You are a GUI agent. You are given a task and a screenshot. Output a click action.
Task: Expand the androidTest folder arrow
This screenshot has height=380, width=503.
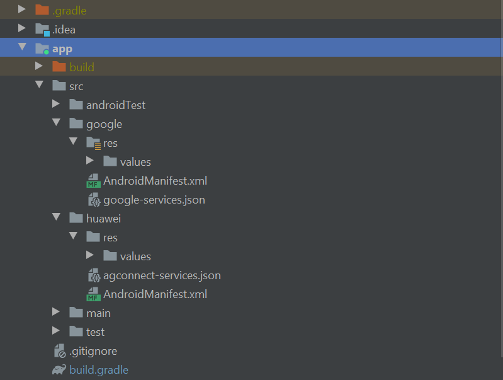(56, 103)
